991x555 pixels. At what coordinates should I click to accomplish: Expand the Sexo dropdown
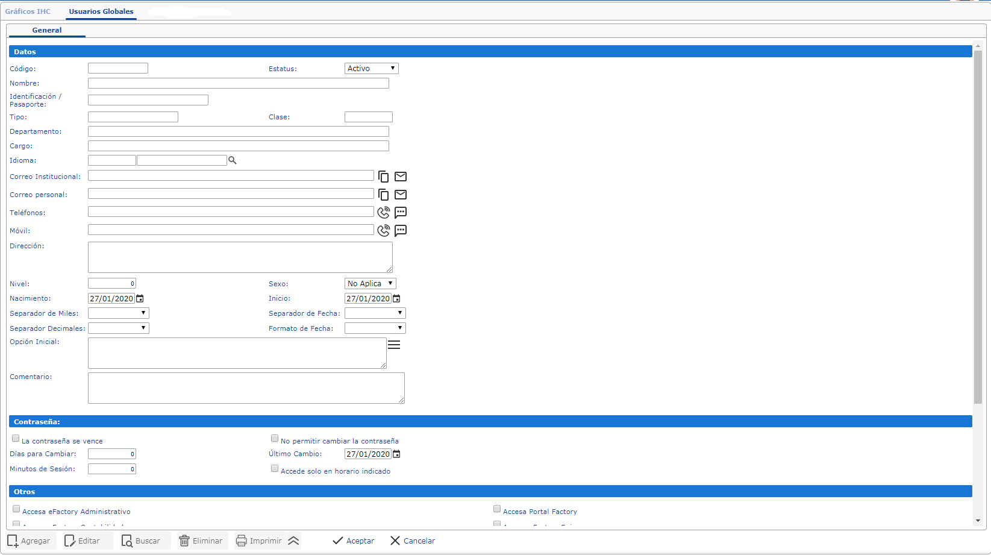click(370, 283)
